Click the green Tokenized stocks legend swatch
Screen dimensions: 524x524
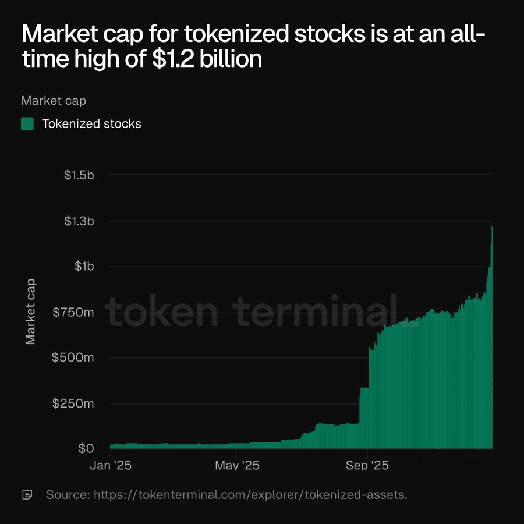pyautogui.click(x=27, y=123)
